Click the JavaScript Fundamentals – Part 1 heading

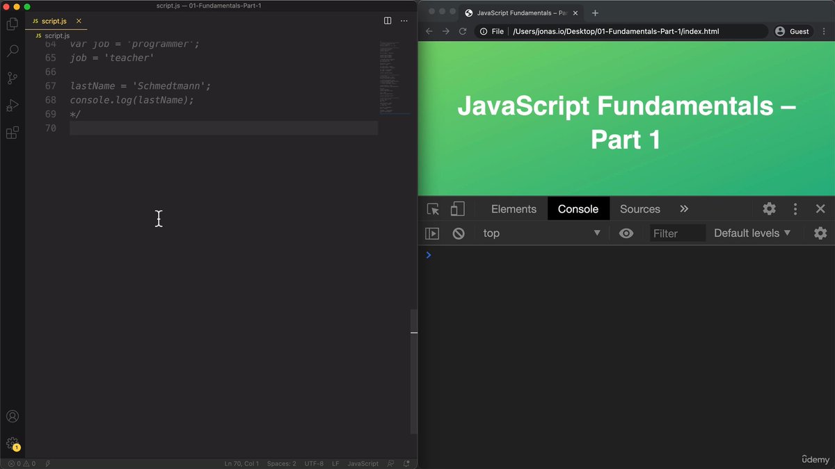(x=626, y=123)
